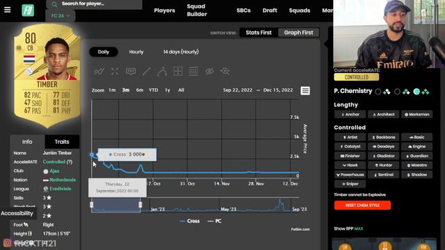This screenshot has width=445, height=250.
Task: Select the text label annotation tool
Action: click(131, 72)
